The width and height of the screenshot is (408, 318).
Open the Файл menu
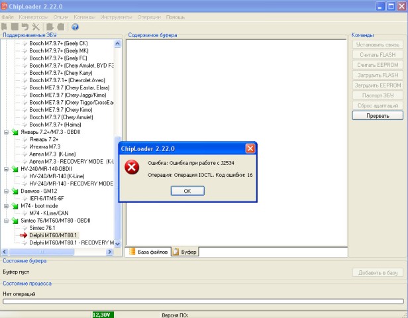pos(9,16)
